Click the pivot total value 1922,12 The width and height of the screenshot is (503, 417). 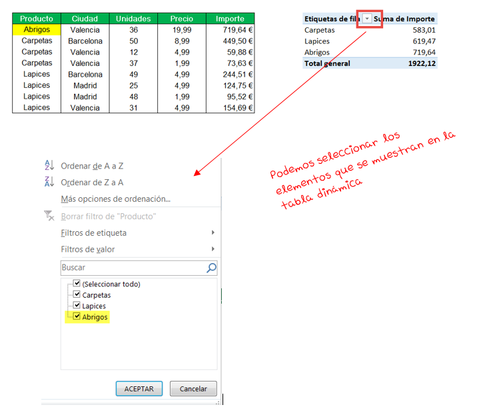click(422, 63)
